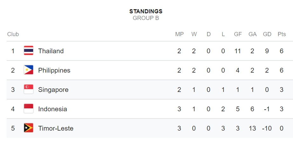The width and height of the screenshot is (293, 142).
Task: Click the GROUP B subtitle
Action: pos(146,18)
